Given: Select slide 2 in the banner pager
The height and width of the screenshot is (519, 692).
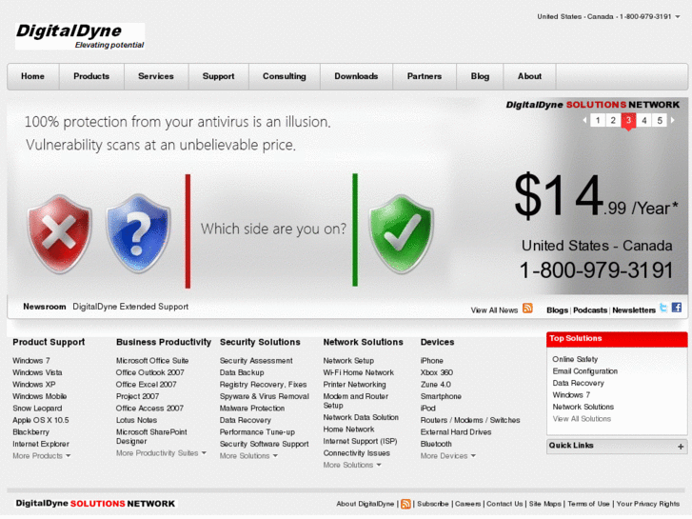Looking at the screenshot, I should 613,120.
